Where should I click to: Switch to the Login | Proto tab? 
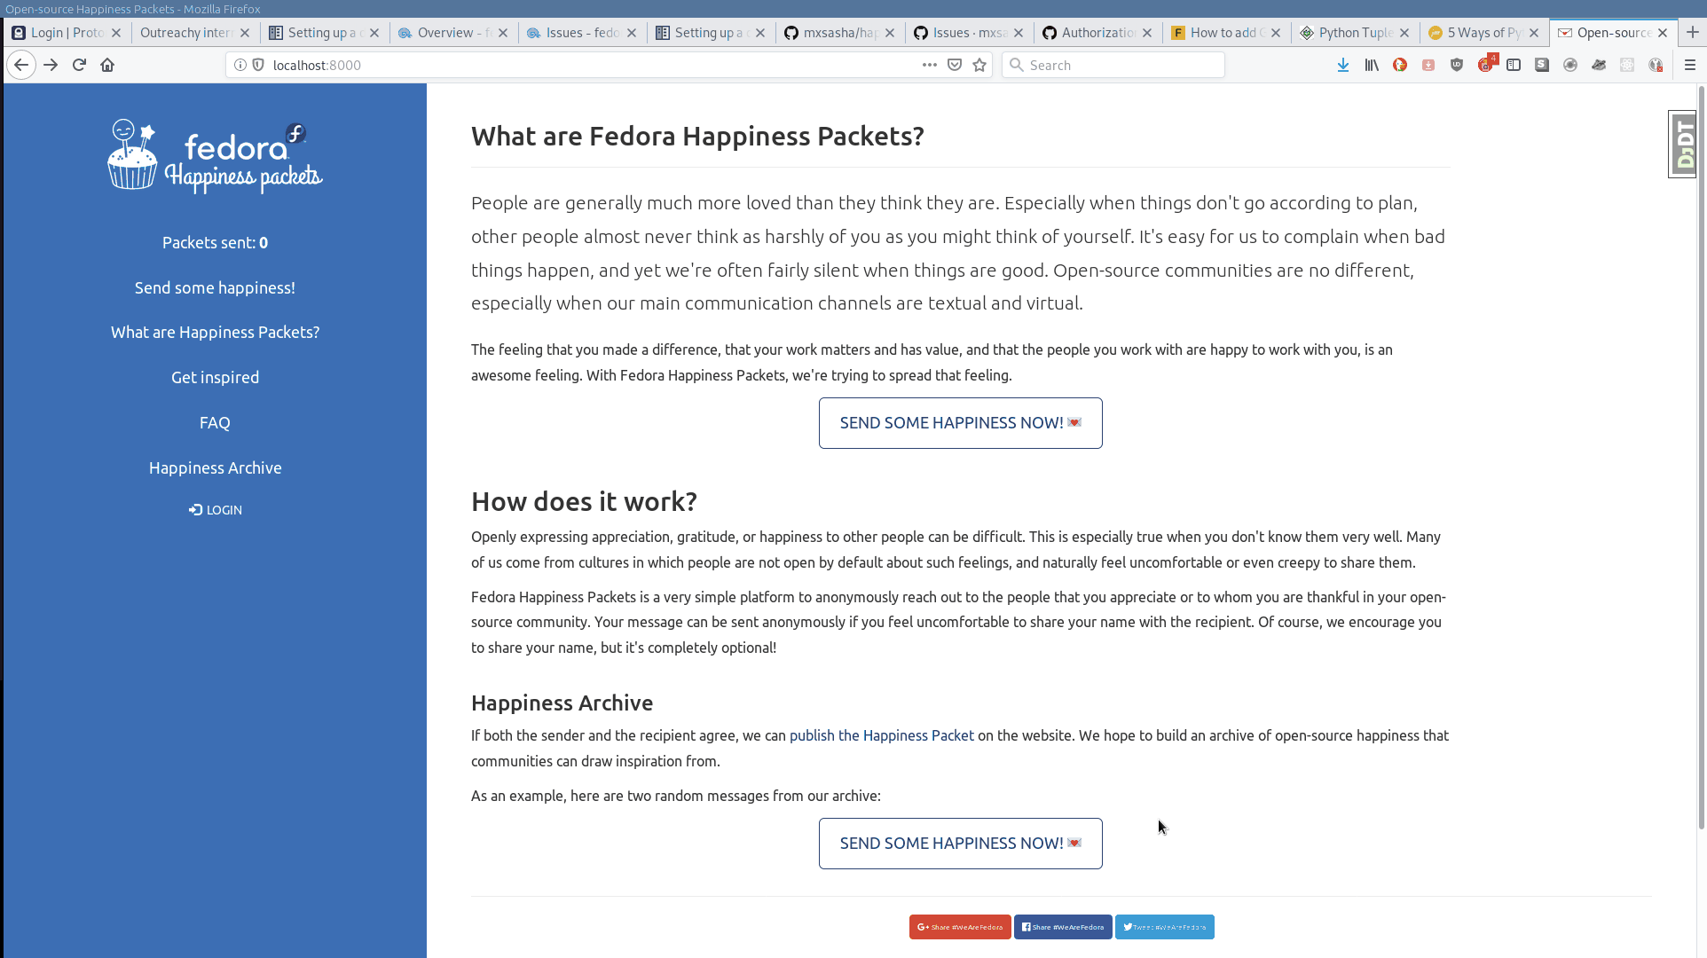(67, 33)
